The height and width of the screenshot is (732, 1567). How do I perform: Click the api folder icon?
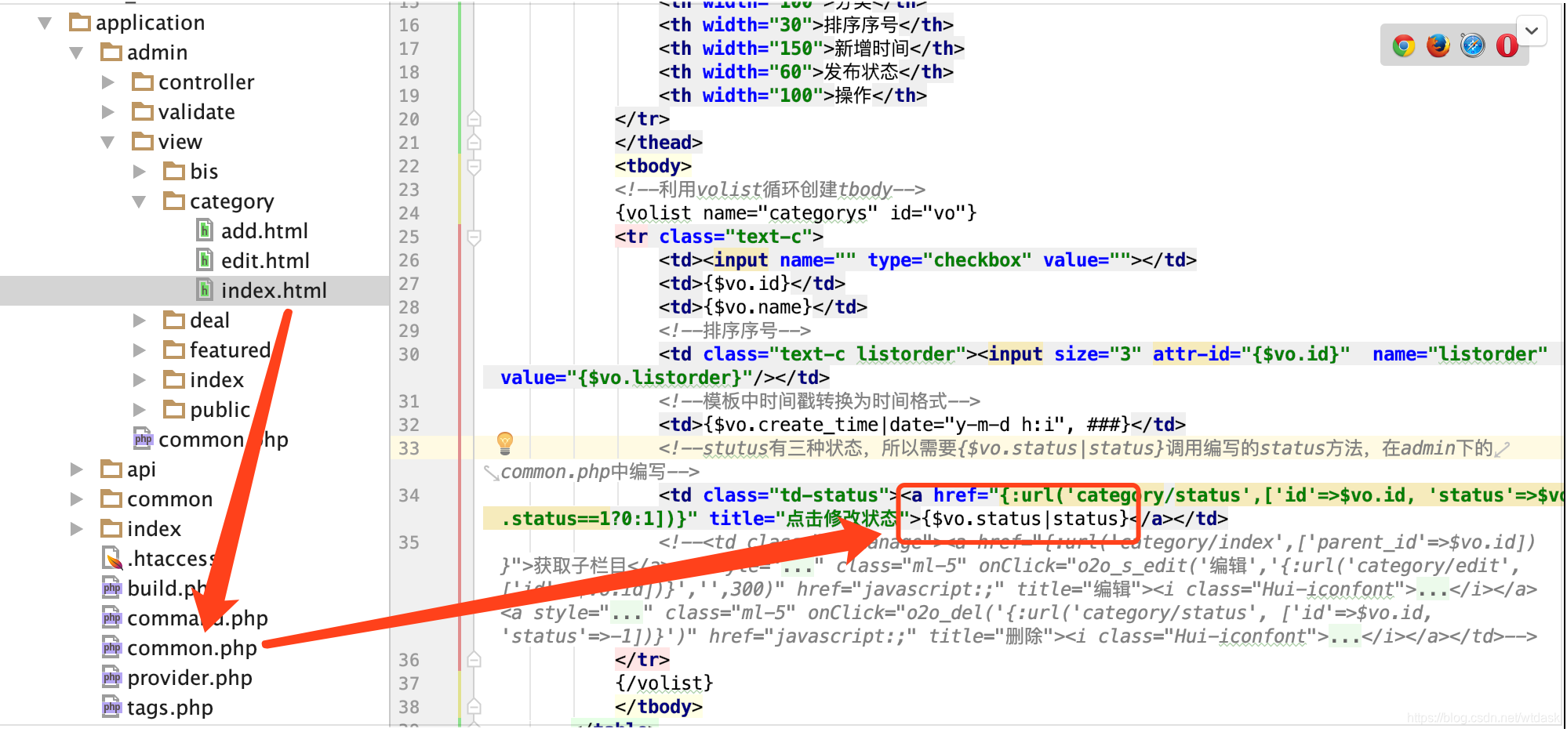tap(111, 469)
